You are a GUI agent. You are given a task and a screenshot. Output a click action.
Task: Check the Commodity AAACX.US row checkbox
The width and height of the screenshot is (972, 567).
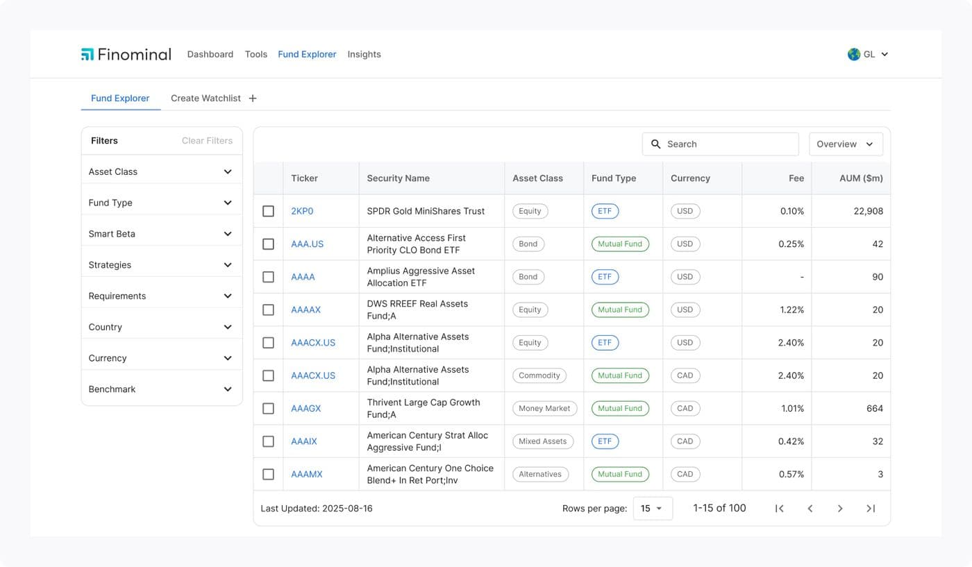tap(268, 375)
